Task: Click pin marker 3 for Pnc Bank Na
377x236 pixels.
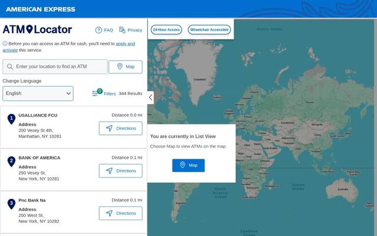Action: 11,204
